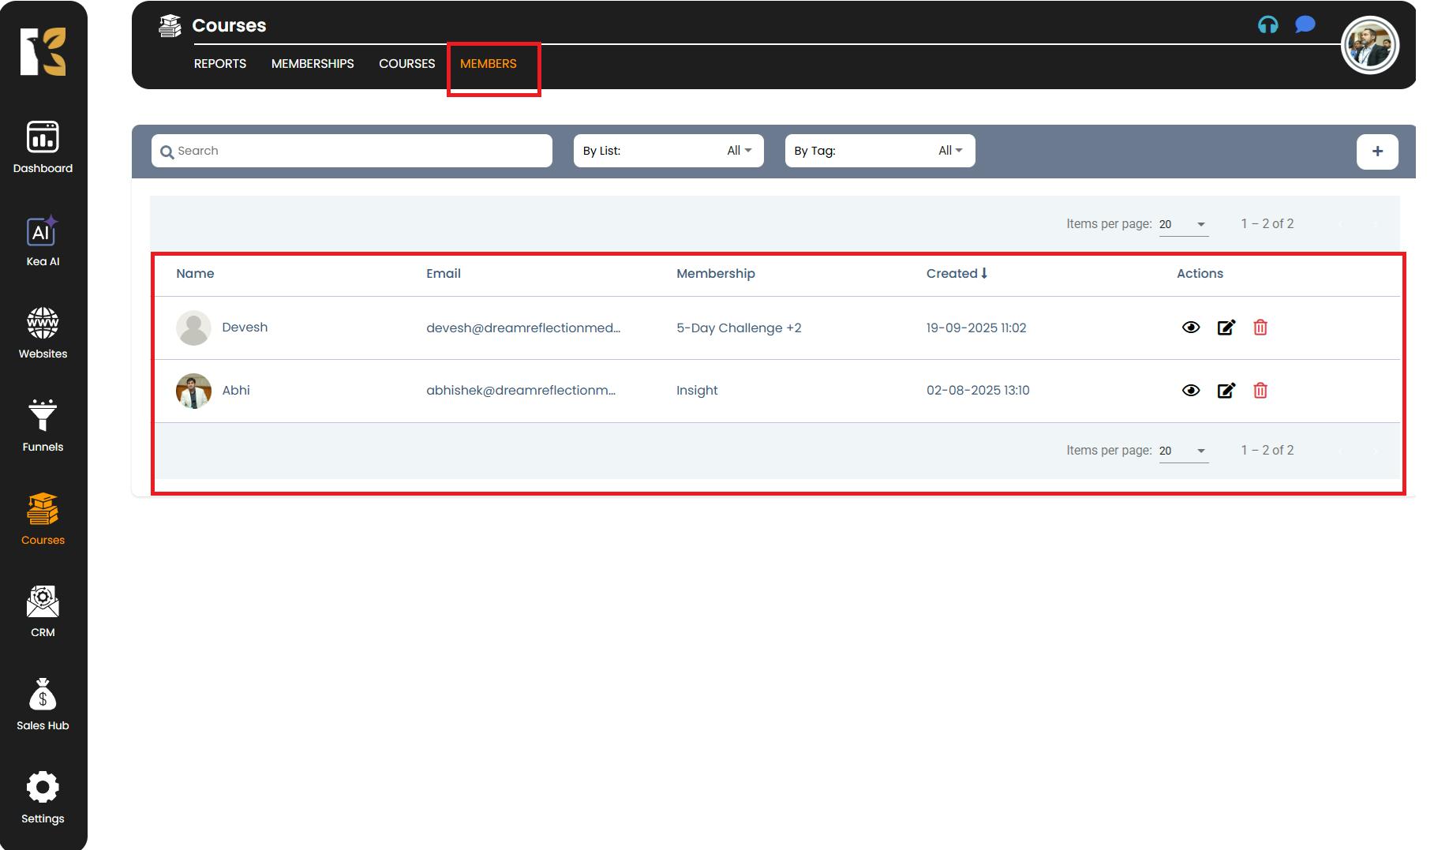The height and width of the screenshot is (850, 1434).
Task: Go to the Dashboard sidebar icon
Action: tap(43, 148)
